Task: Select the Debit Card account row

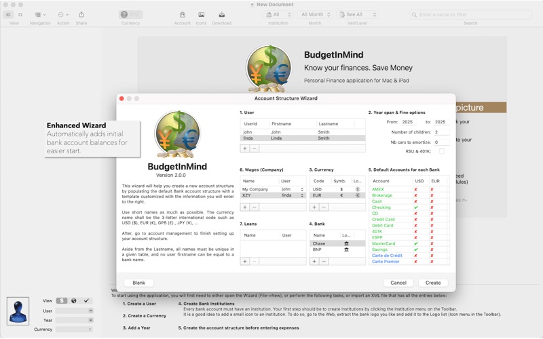Action: coord(409,226)
